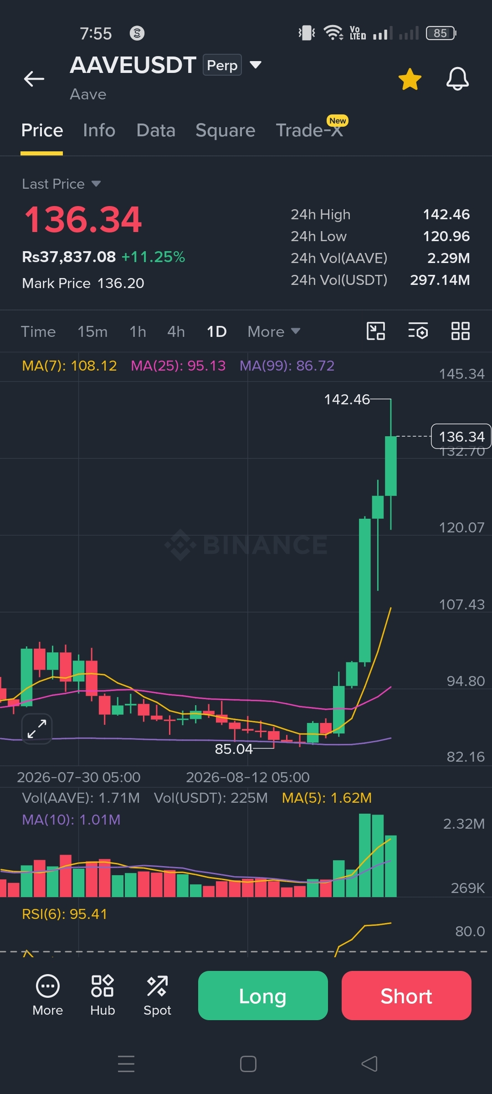Screen dimensions: 492x1094
Task: Select the 15m chart interval
Action: [x=92, y=331]
